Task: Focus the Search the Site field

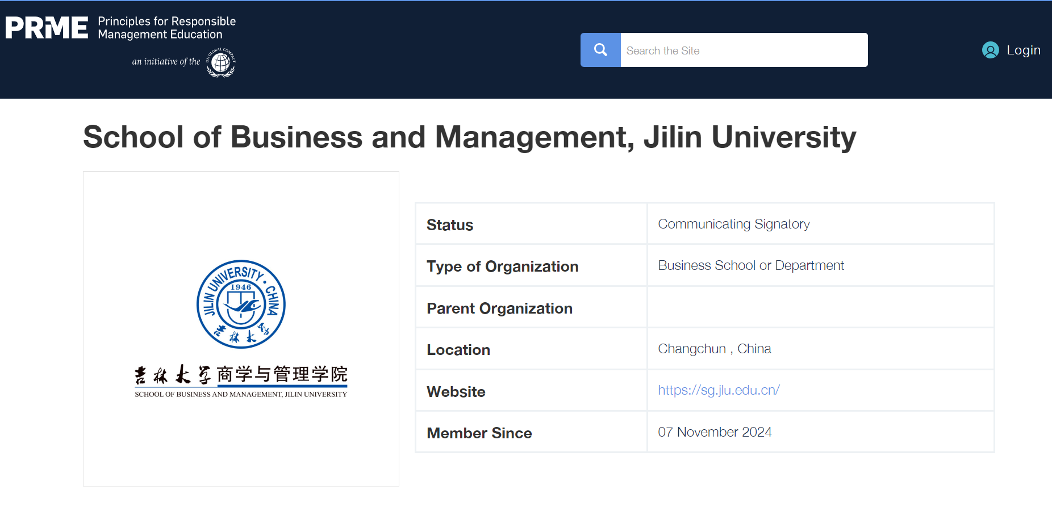Action: [x=744, y=50]
